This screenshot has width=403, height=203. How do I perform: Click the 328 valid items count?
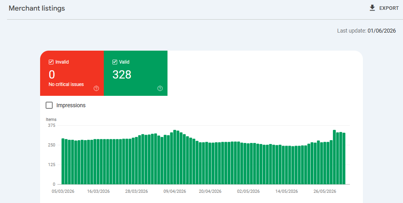122,75
